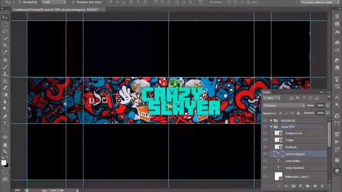Create a new layer icon
The image size is (342, 192).
pyautogui.click(x=315, y=186)
